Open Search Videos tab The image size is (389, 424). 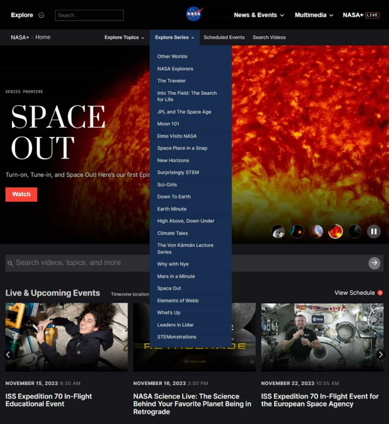269,37
